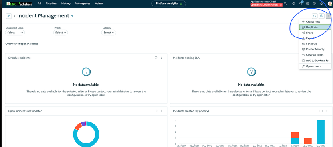The width and height of the screenshot is (333, 147).
Task: Choose Clear all filters
Action: pyautogui.click(x=315, y=55)
